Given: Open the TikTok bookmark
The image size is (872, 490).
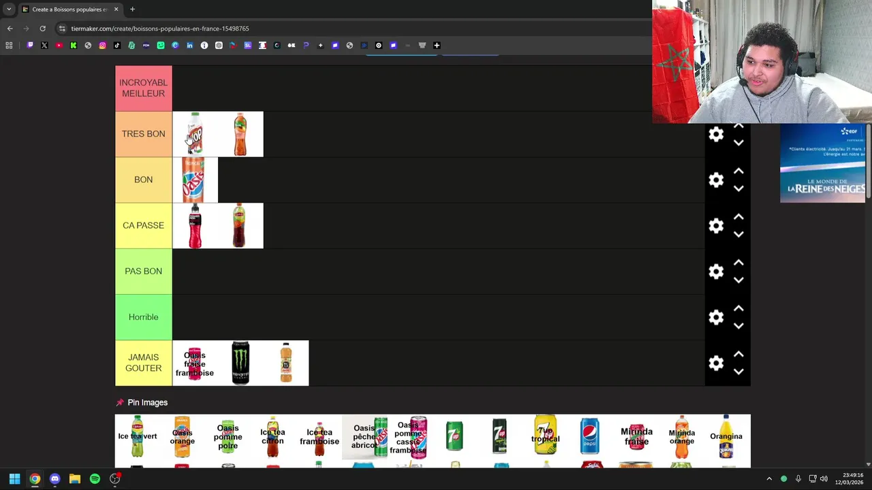Looking at the screenshot, I should tap(117, 46).
